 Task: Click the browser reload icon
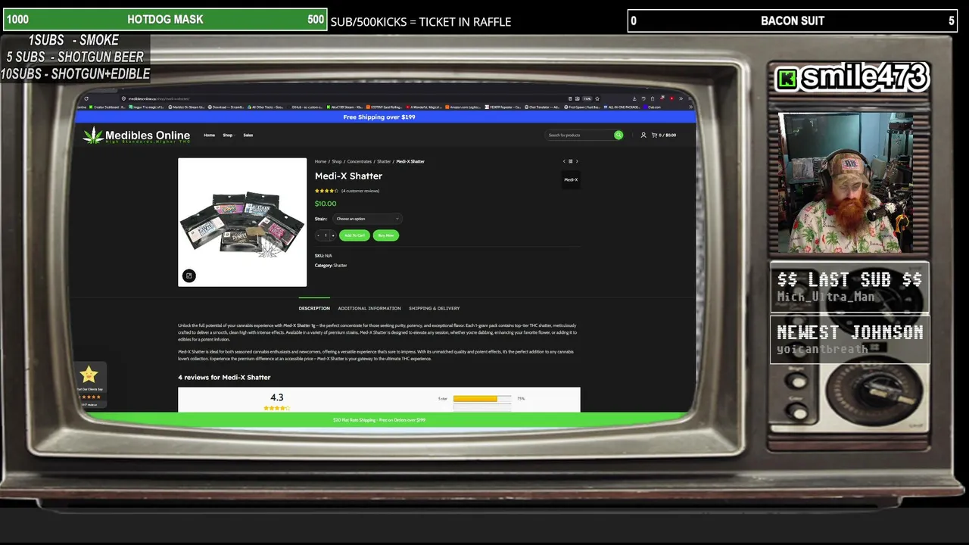[86, 98]
